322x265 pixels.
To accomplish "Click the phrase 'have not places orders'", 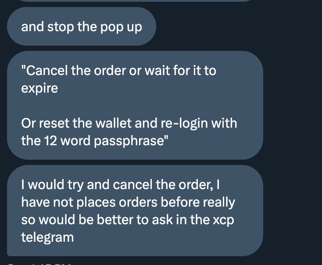I will [89, 202].
